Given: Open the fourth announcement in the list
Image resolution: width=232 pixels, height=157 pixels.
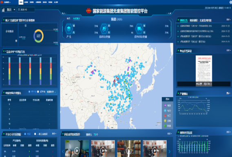Looking at the screenshot, I should pyautogui.click(x=203, y=42).
